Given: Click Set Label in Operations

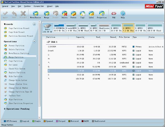Looking at the screenshot, I should pos(13,65).
